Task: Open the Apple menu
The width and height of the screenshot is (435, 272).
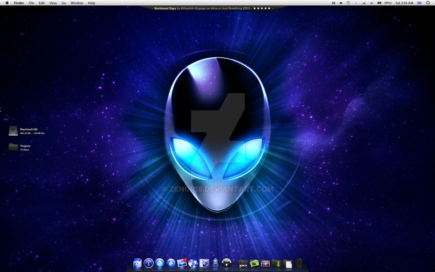Action: (7, 3)
